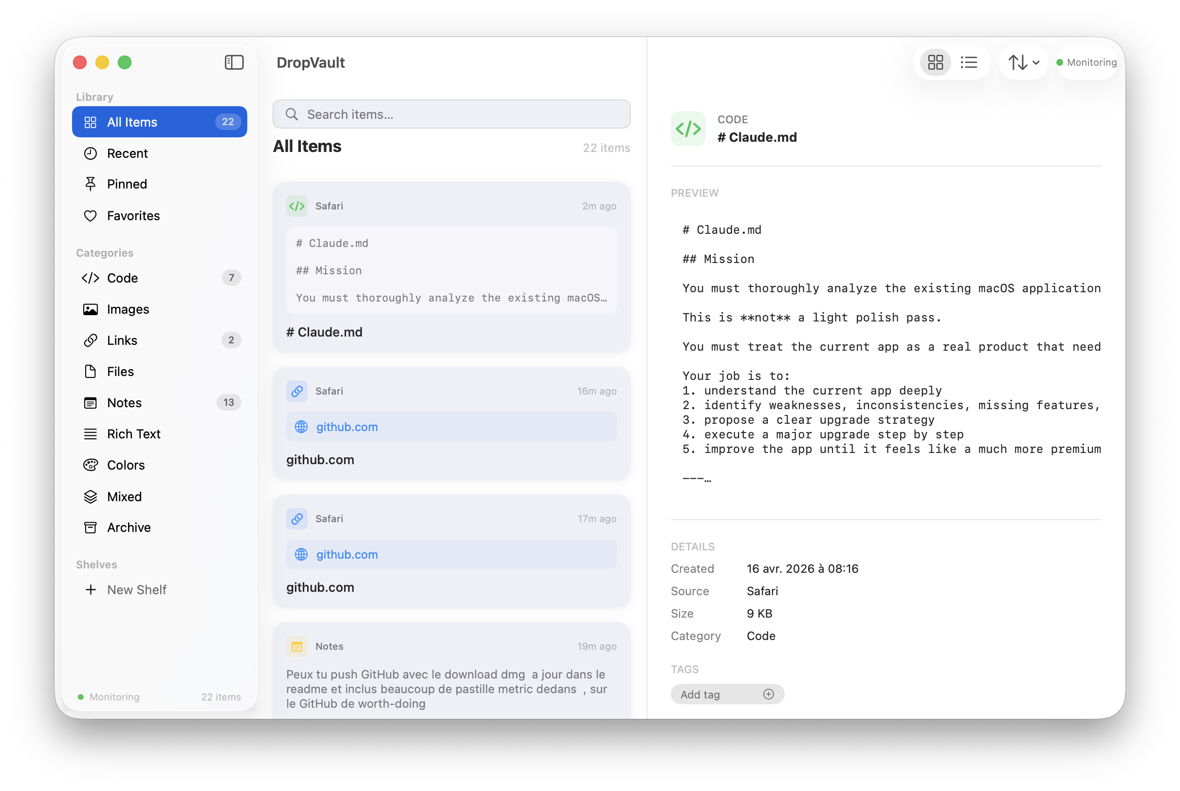The width and height of the screenshot is (1180, 791).
Task: Expand the Mixed category
Action: point(124,496)
